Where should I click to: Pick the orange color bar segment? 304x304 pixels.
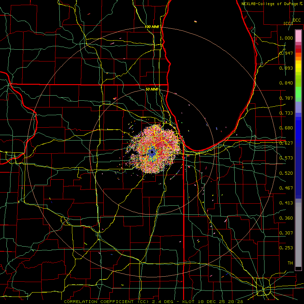pos(298,58)
